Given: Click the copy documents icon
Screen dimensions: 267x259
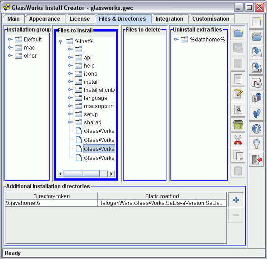Looking at the screenshot, I should click(x=238, y=155).
